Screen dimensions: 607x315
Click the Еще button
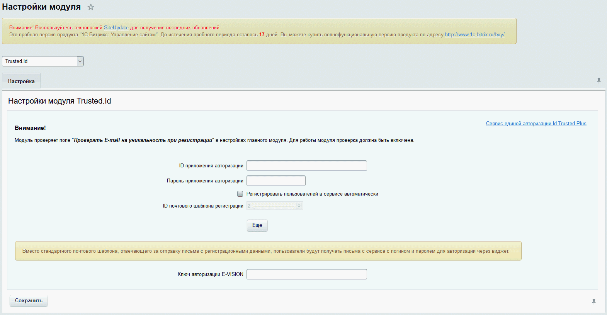tap(257, 225)
